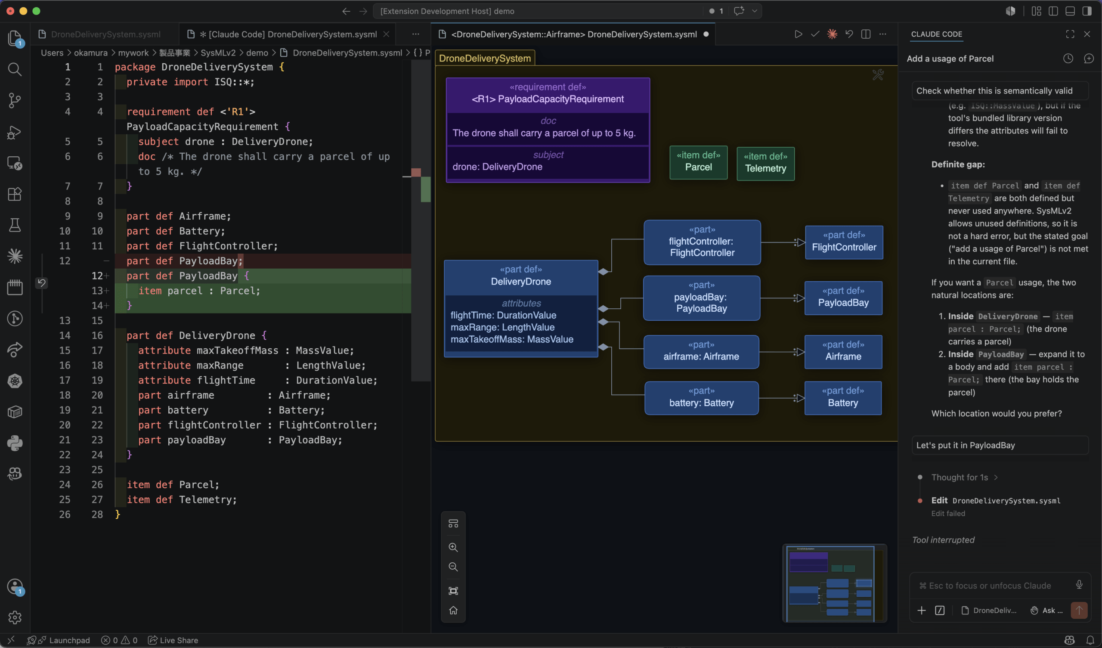This screenshot has width=1102, height=648.
Task: Start a new Claude Code chat
Action: pos(1089,59)
